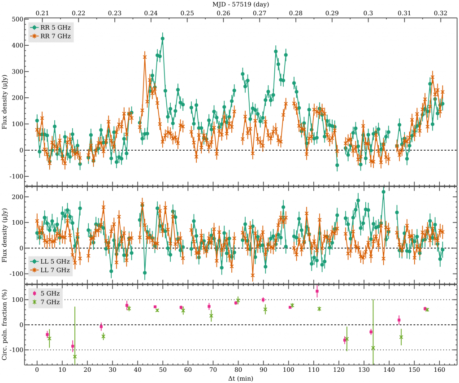Select the 'LL 7 GHz' legend label

[x=55, y=270]
